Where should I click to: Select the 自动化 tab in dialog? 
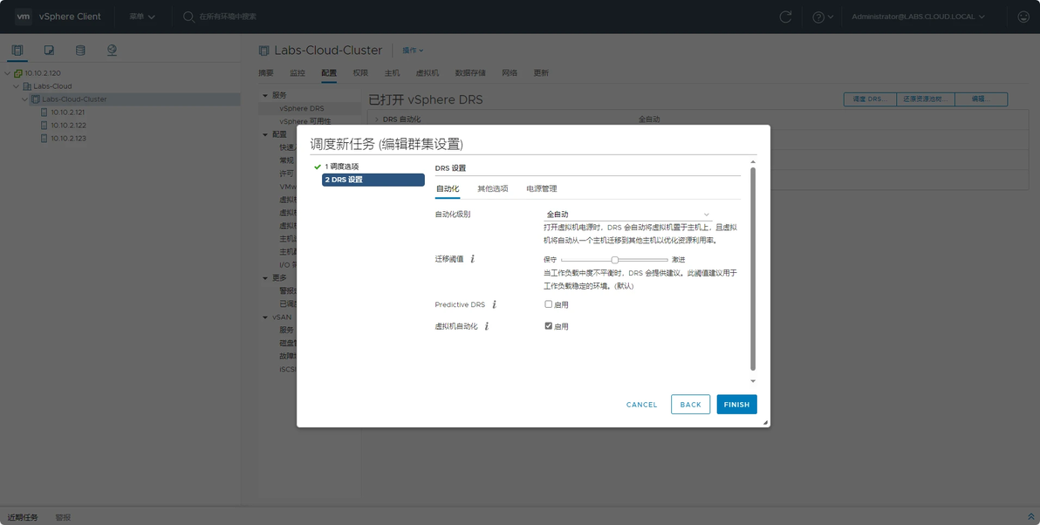[x=448, y=189]
